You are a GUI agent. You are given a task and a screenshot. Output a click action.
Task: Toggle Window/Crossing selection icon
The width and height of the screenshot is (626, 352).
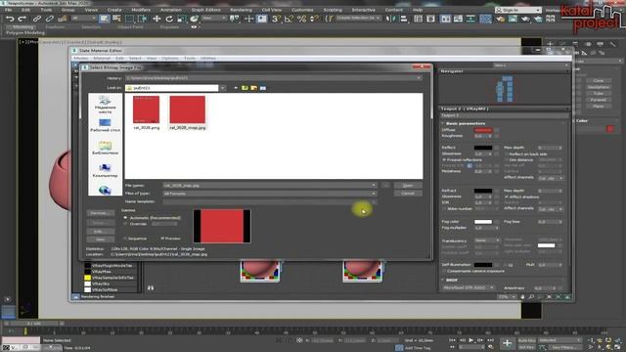[142, 19]
